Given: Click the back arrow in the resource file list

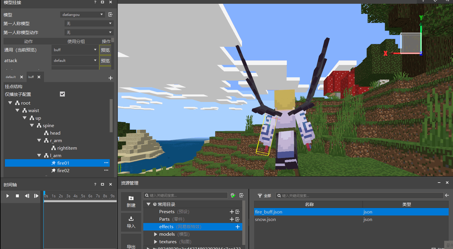Looking at the screenshot, I should [447, 196].
